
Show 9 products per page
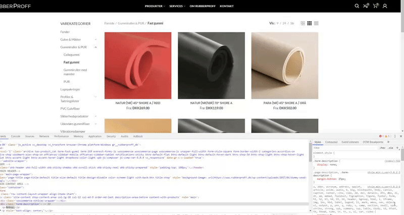[277, 23]
